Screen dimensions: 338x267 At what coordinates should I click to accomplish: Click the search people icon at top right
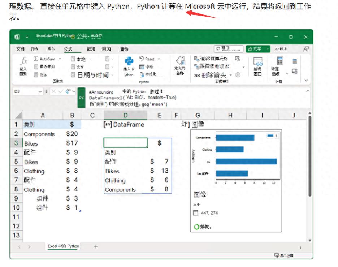click(x=306, y=49)
